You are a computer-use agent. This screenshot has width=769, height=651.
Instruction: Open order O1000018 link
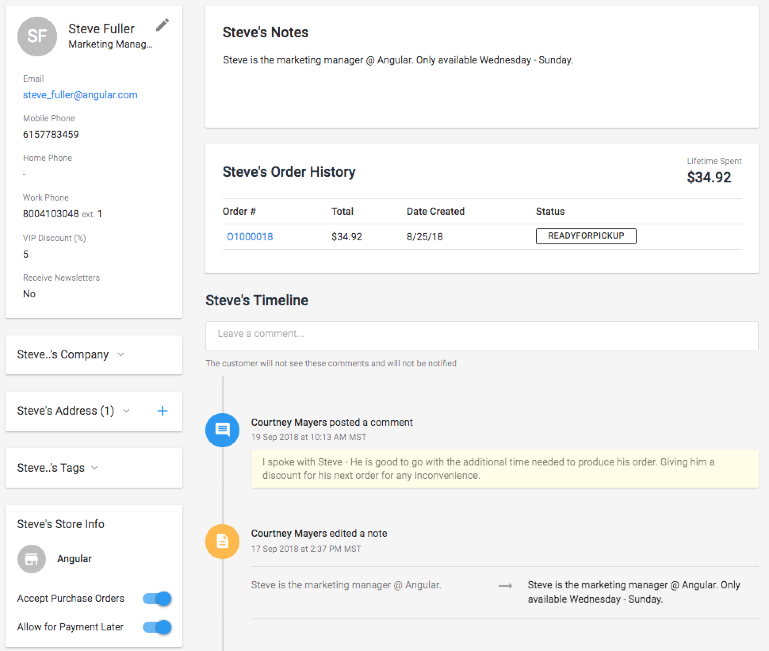tap(250, 237)
